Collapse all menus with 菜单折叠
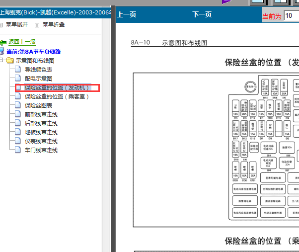 click(x=54, y=24)
